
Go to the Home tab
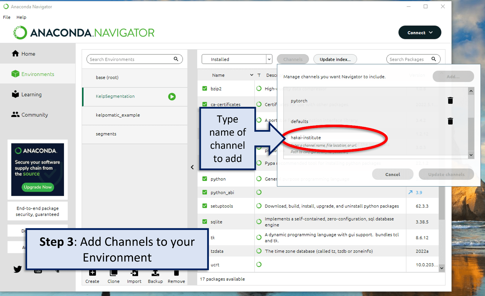(38, 54)
